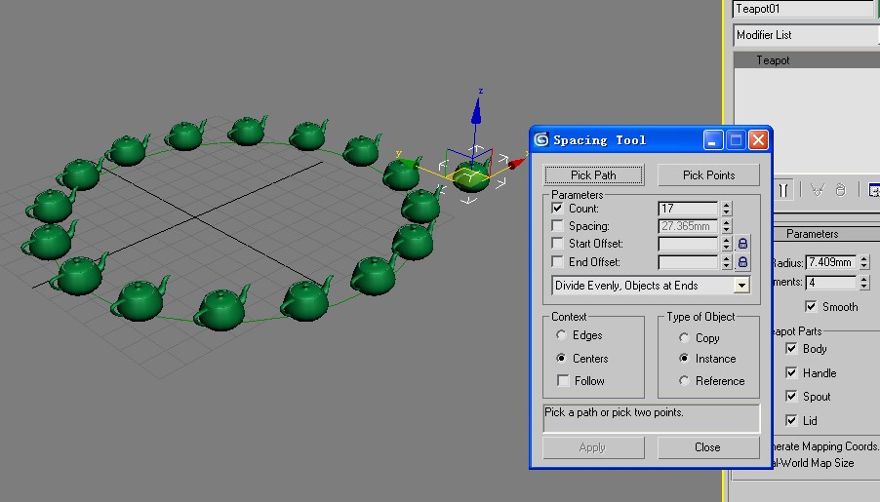Click the Spacing Tool title bar icon

[x=541, y=139]
